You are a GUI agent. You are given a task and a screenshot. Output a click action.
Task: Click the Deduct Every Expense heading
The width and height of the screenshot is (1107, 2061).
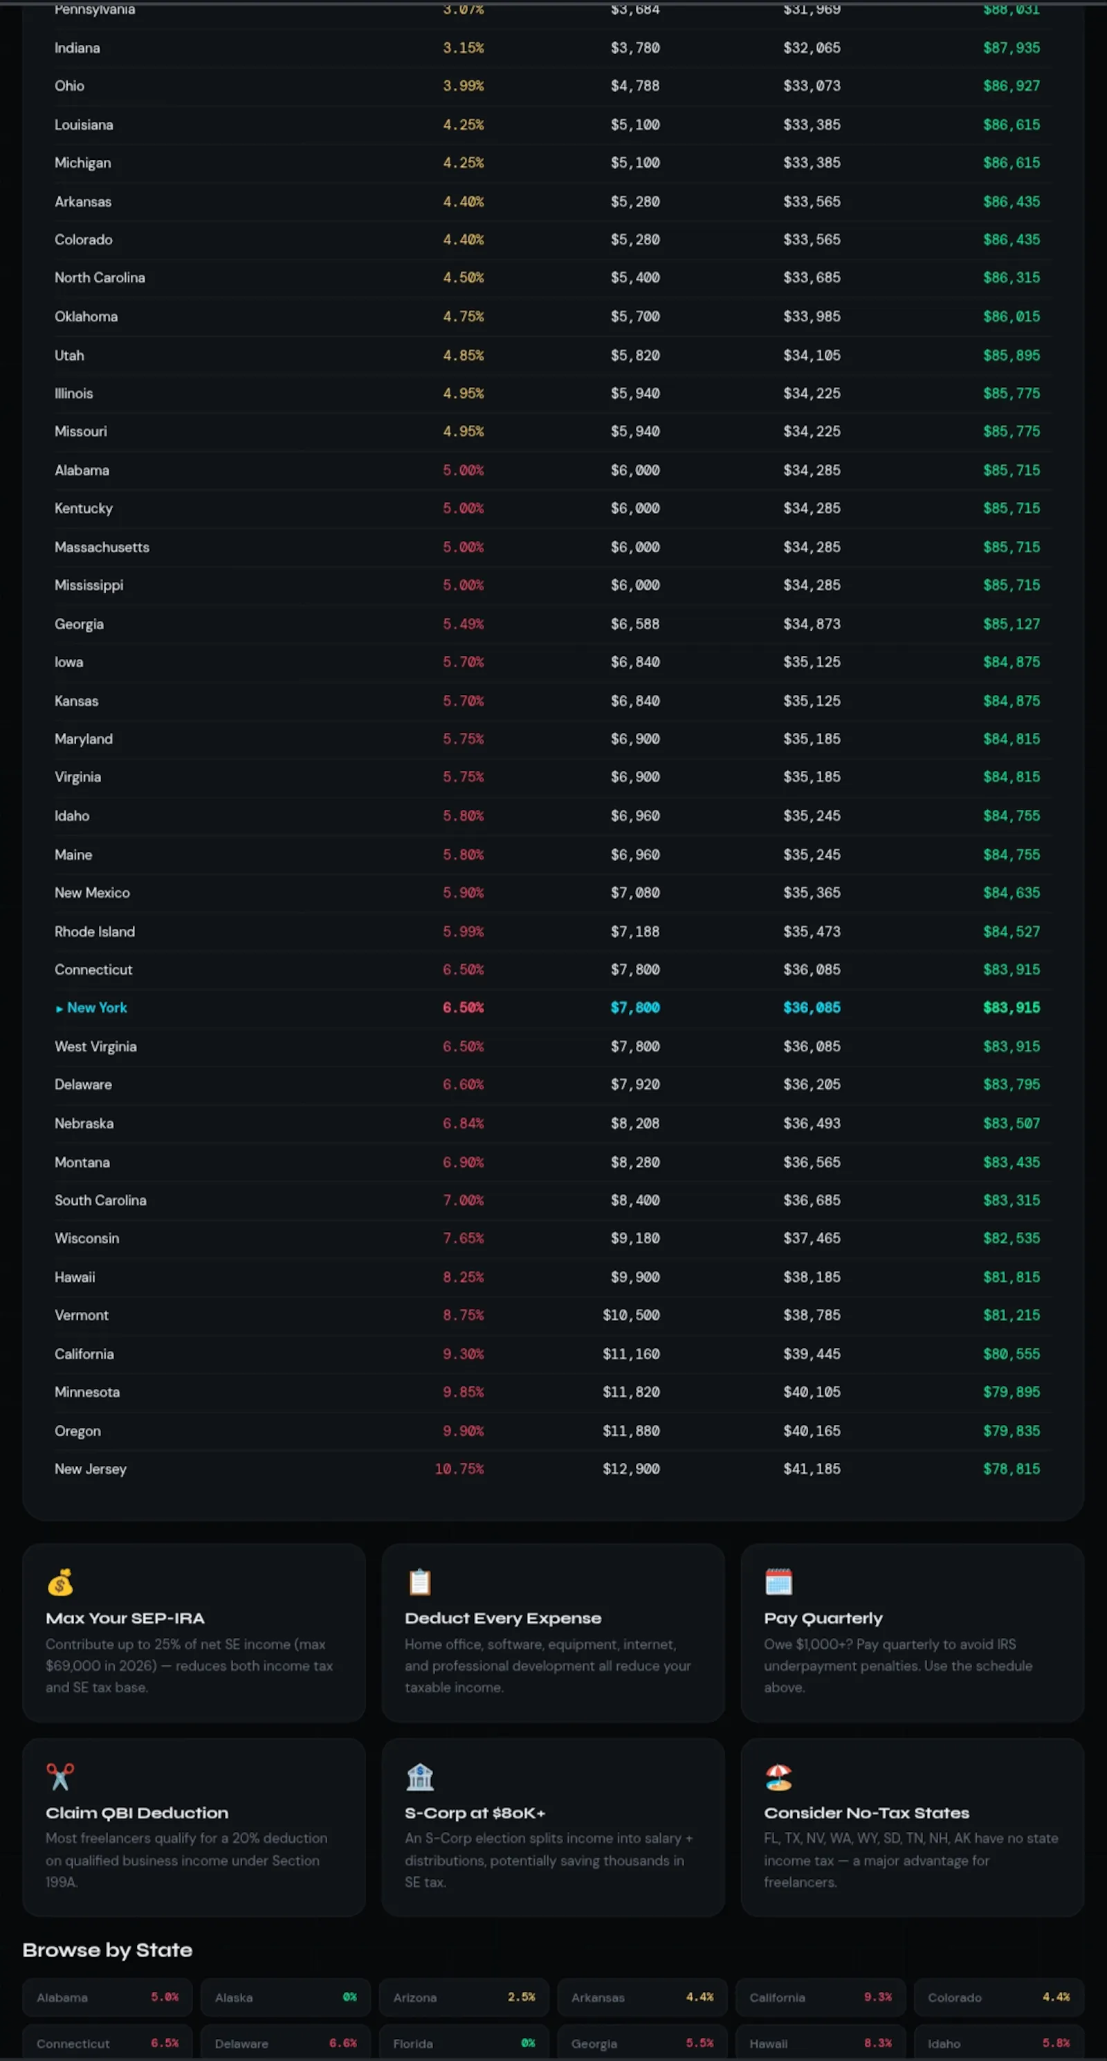[502, 1618]
